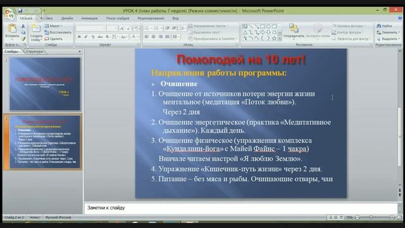This screenshot has width=405, height=228.
Task: Save presentation from Quick Access toolbar
Action: tap(20, 11)
